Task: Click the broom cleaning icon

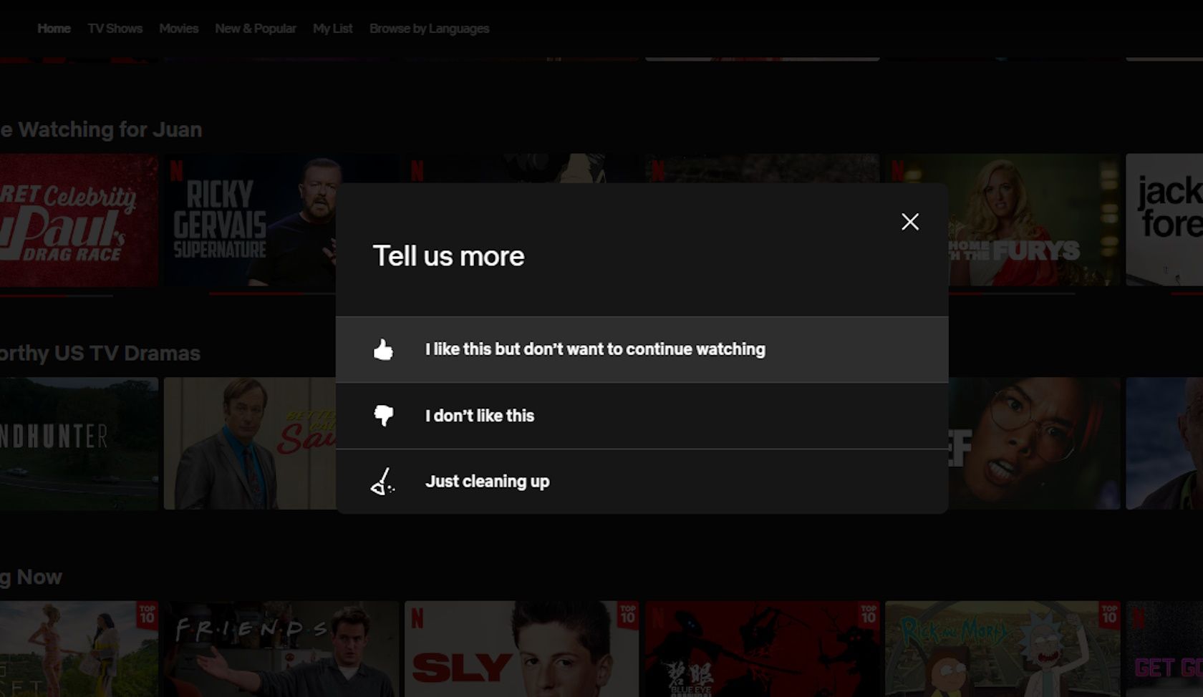Action: click(x=383, y=482)
